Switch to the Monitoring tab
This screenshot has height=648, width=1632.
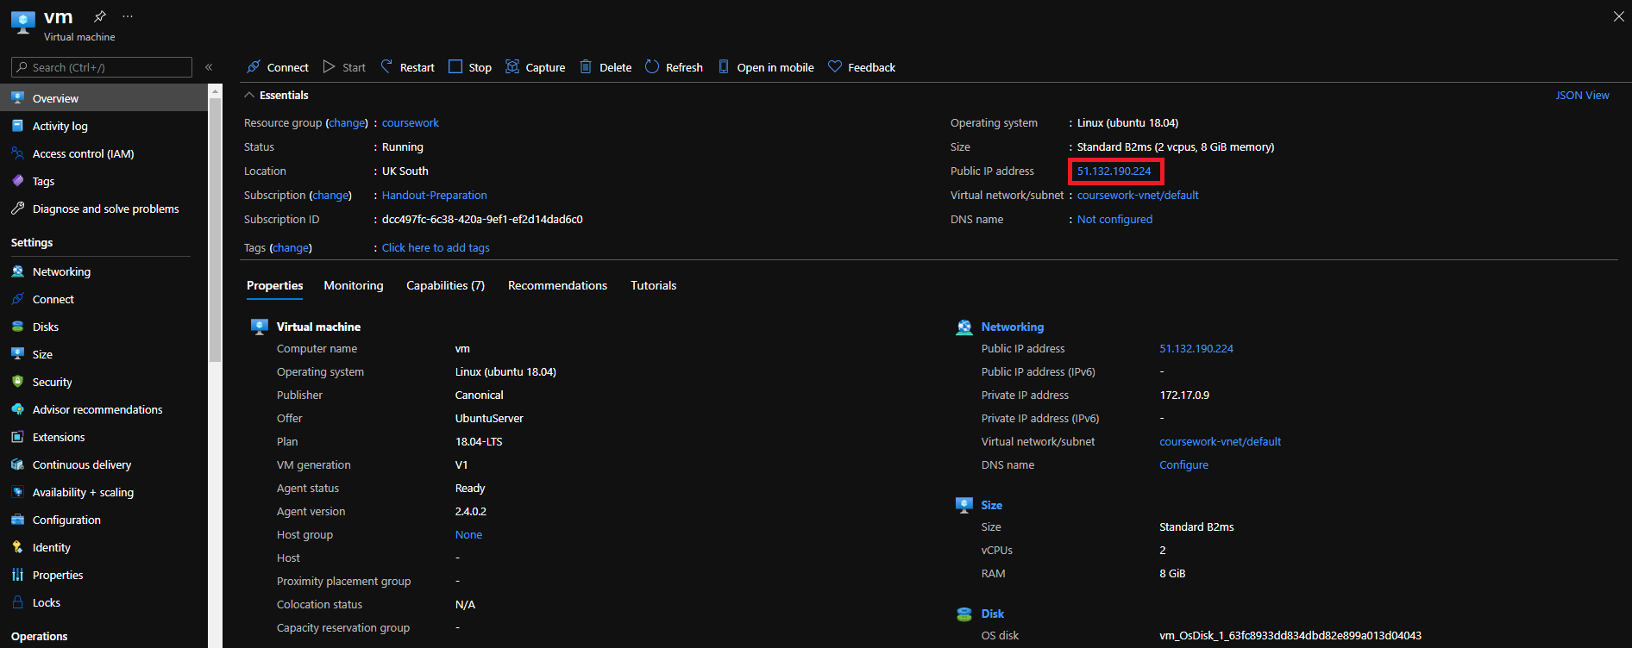click(354, 286)
